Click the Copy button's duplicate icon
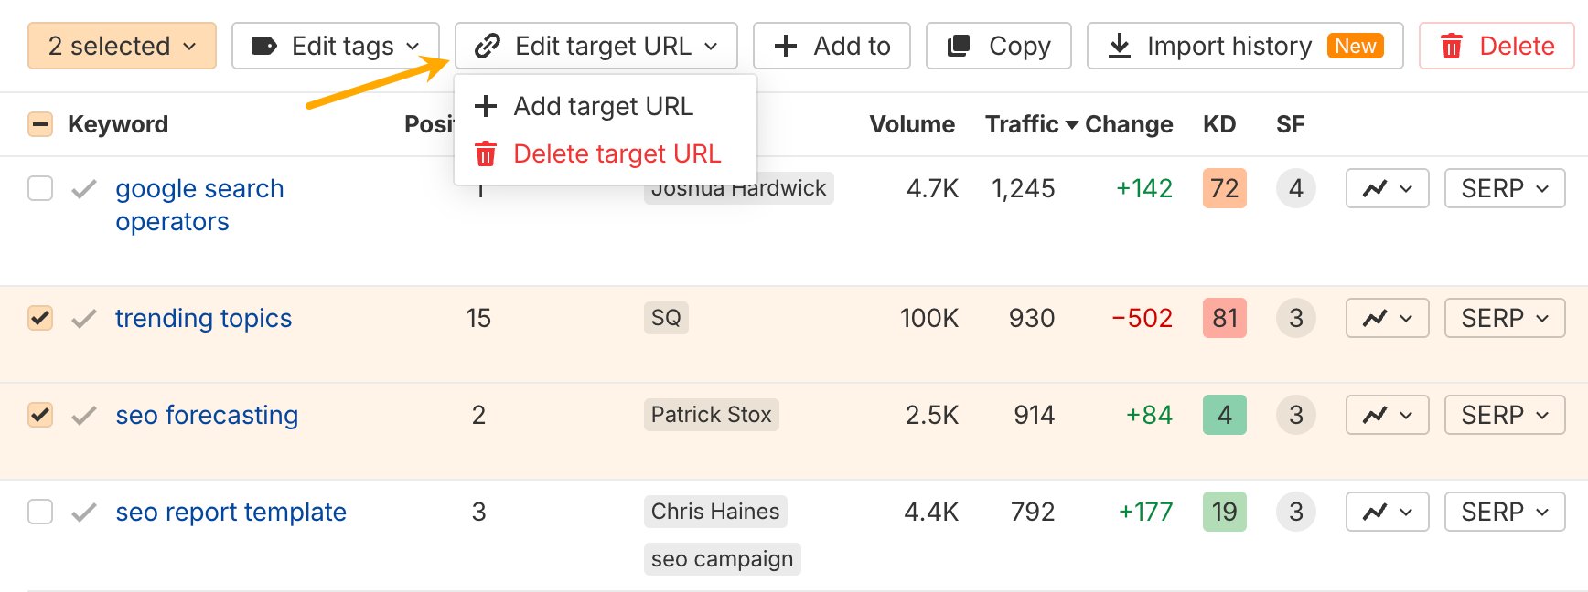Screen dimensions: 1588x592 pyautogui.click(x=958, y=46)
